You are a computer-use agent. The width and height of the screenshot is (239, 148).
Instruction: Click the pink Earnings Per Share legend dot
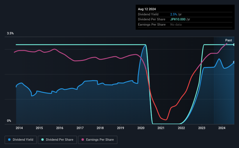tap(83, 140)
